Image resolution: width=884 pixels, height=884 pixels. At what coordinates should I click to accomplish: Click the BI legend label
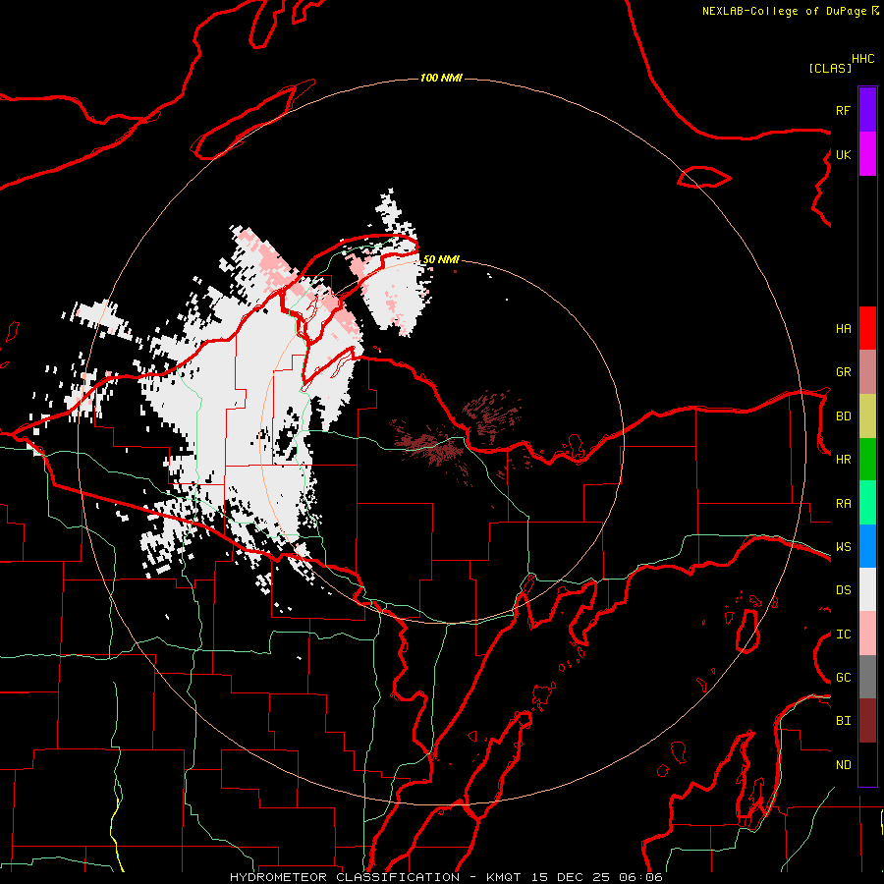[843, 721]
